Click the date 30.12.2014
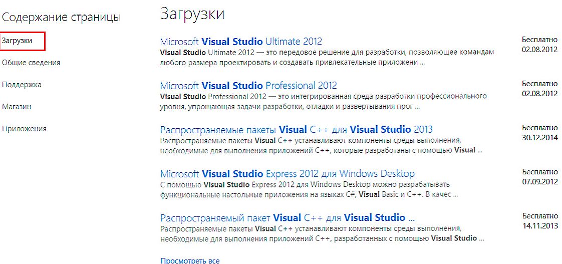 point(540,138)
